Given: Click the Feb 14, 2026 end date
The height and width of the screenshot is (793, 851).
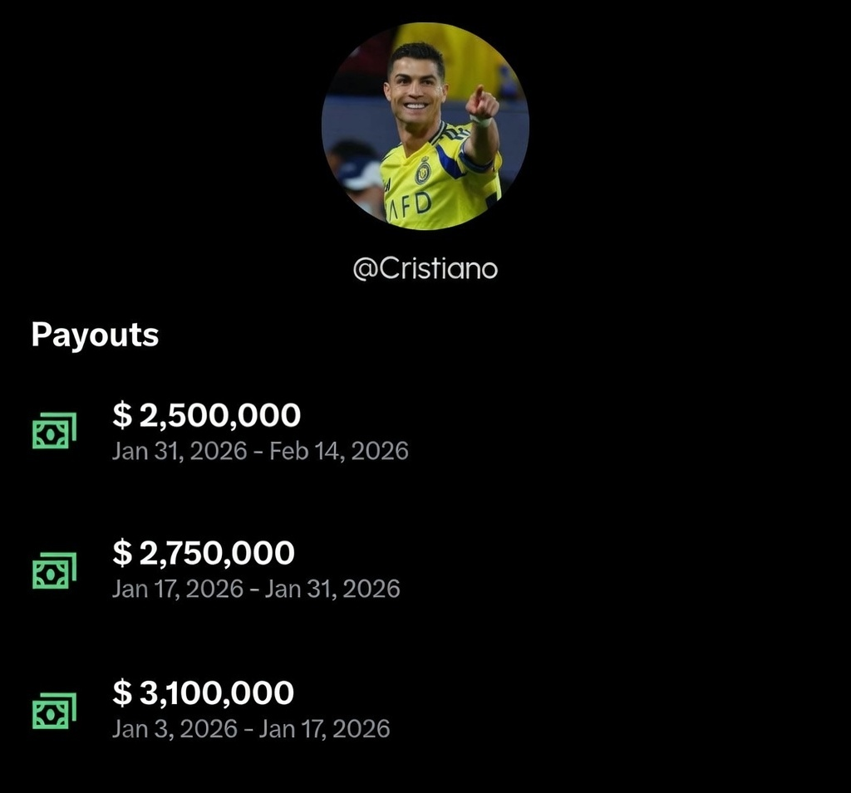Looking at the screenshot, I should click(x=338, y=451).
